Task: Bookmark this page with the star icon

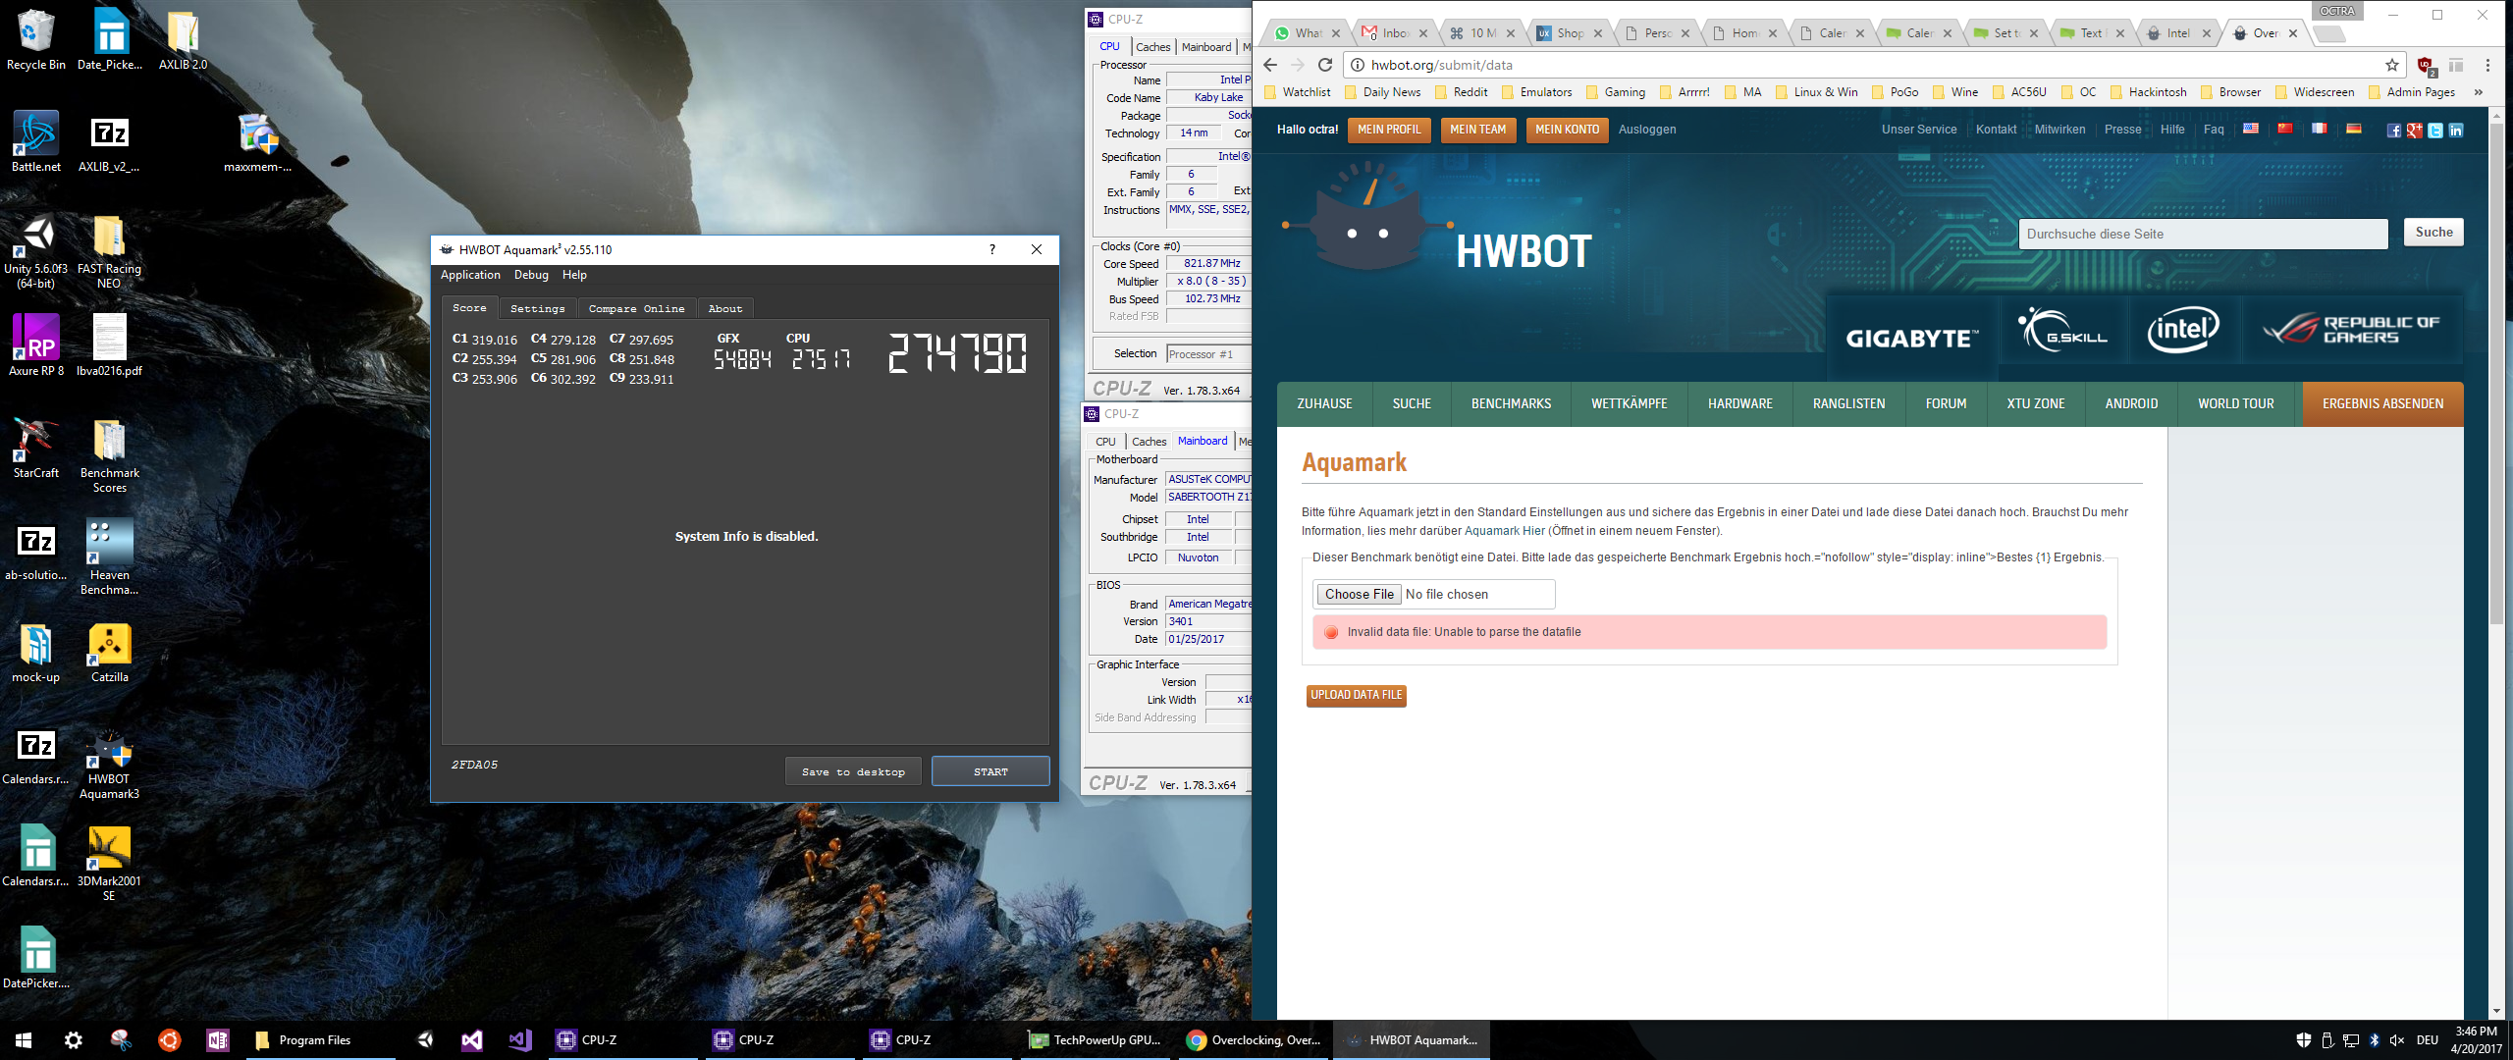Action: [2392, 65]
